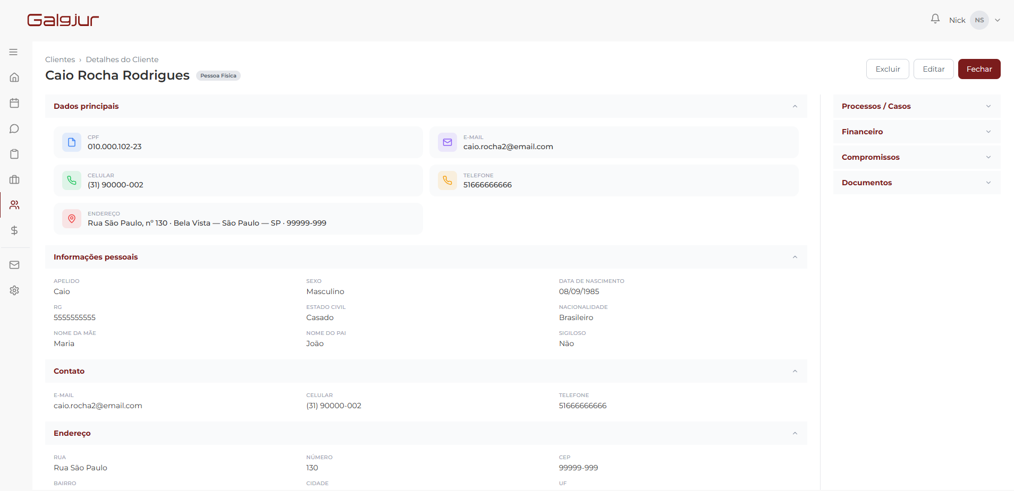The width and height of the screenshot is (1014, 491).
Task: Click the Fechar button
Action: [979, 69]
